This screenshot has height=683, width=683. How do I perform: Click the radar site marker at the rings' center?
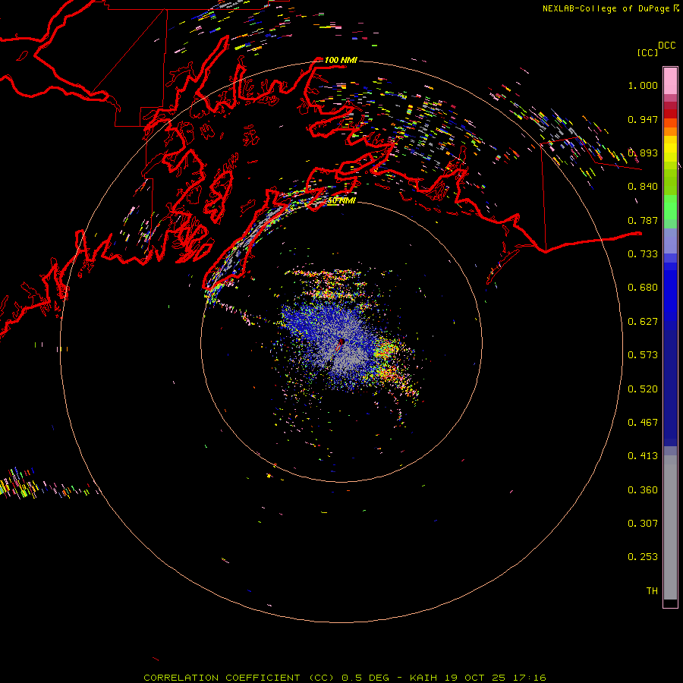click(341, 342)
